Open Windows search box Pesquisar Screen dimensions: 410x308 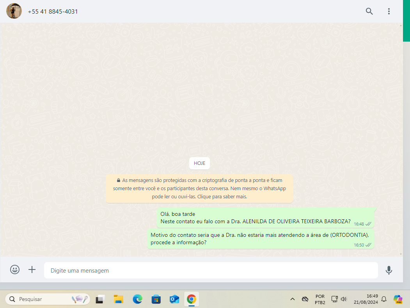tap(48, 299)
